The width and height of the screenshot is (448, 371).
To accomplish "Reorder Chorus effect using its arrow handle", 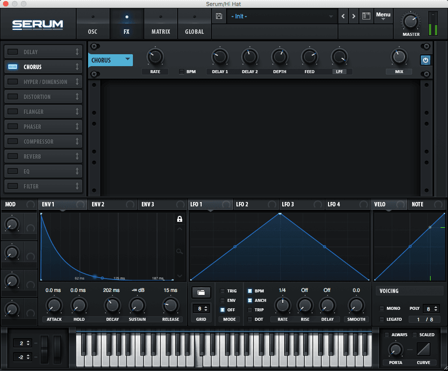I will [77, 67].
